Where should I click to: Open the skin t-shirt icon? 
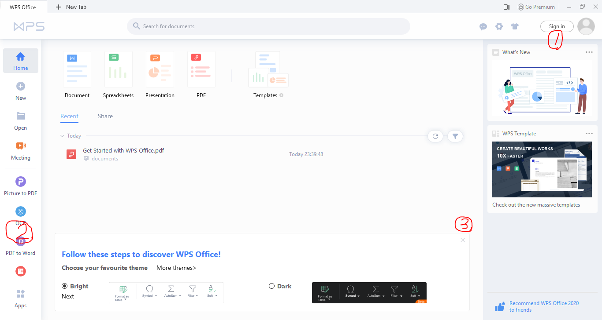(x=515, y=26)
